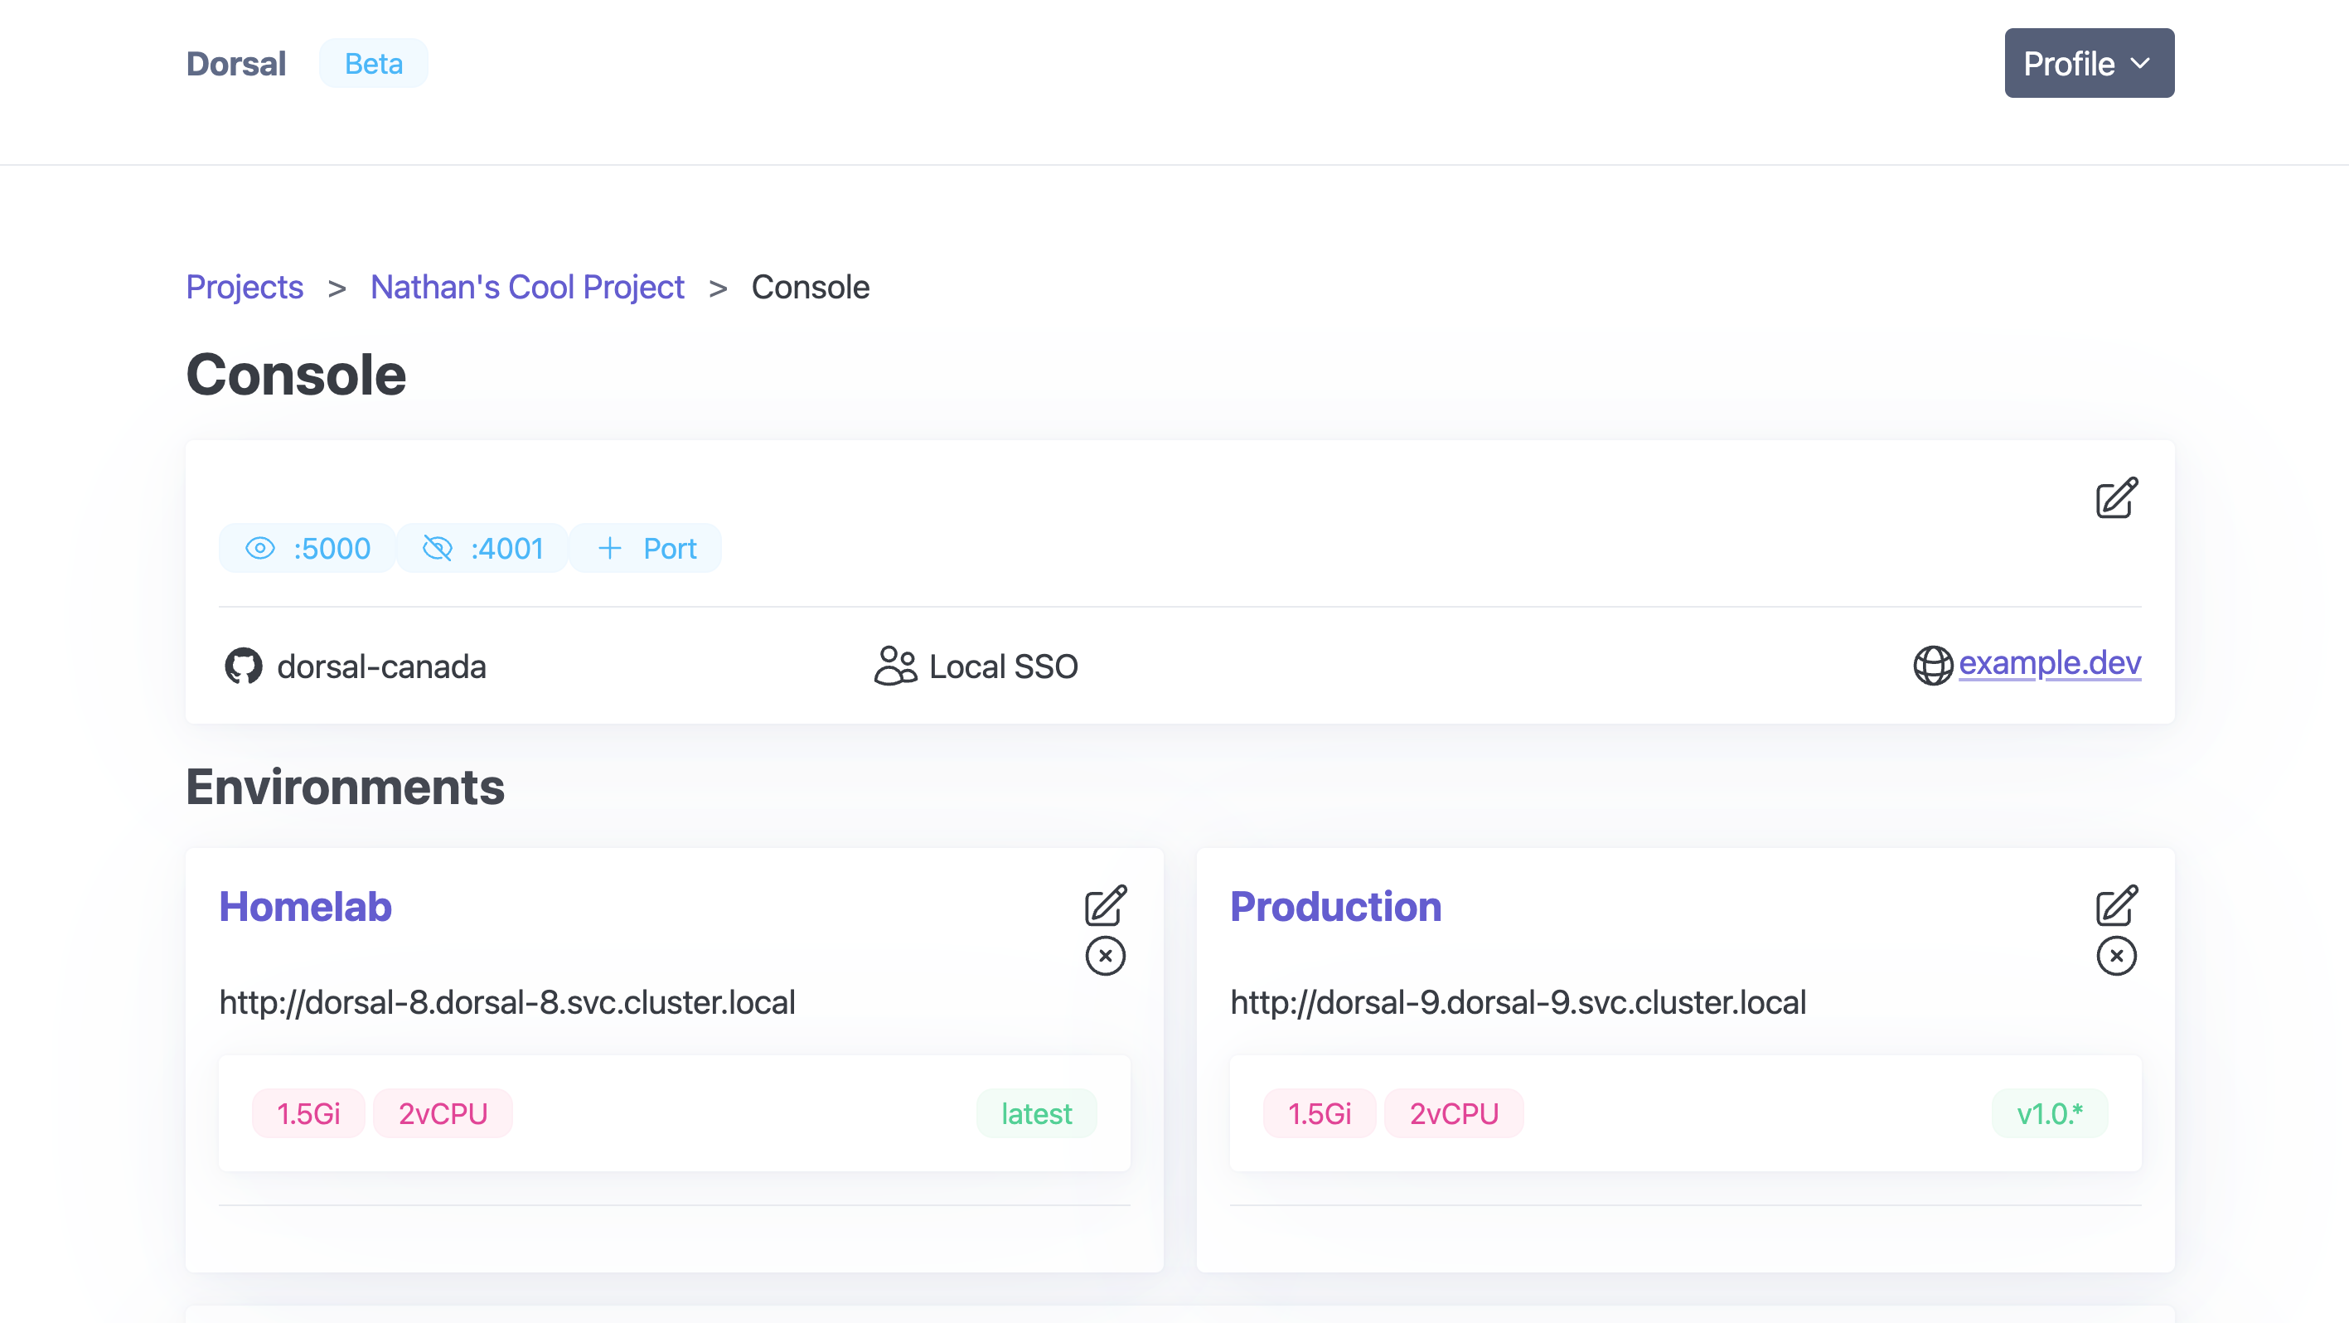Screen dimensions: 2349x1323
Task: Select the dorsal-9 cluster URL
Action: click(x=1518, y=1002)
